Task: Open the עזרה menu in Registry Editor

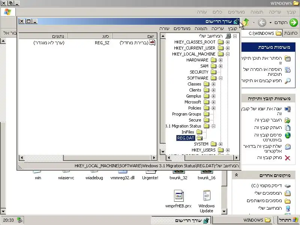Action: (164, 28)
